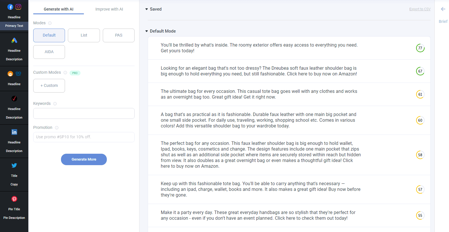Click the Twitter bird icon
Image resolution: width=449 pixels, height=232 pixels.
(14, 165)
